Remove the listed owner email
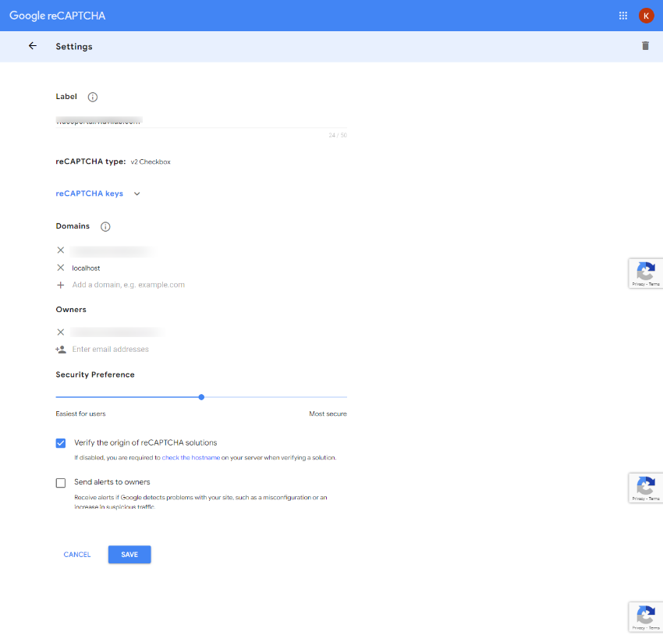 (x=61, y=332)
